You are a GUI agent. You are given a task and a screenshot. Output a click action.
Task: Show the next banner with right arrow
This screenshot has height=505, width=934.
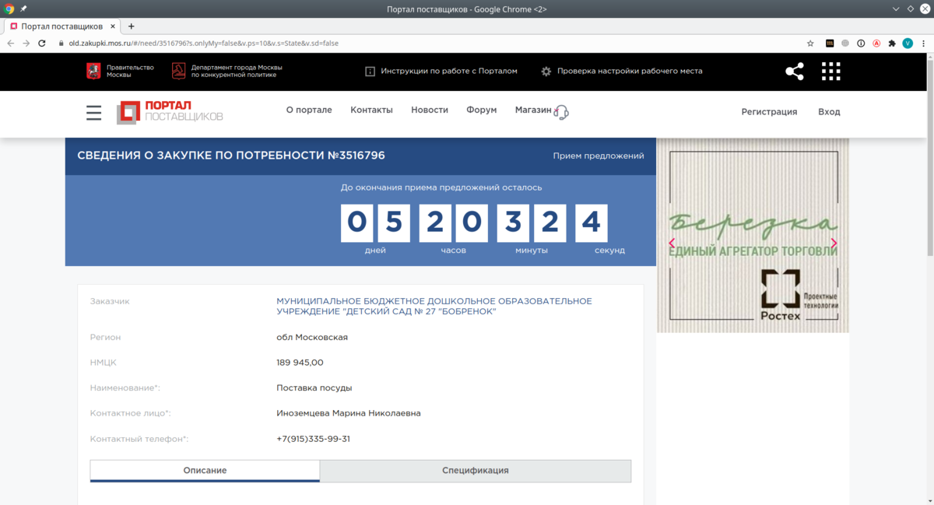(x=834, y=243)
